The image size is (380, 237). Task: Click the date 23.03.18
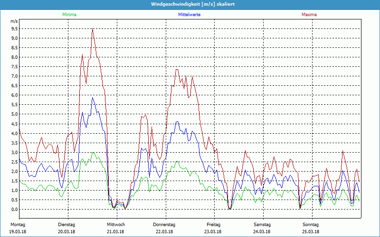click(x=213, y=232)
